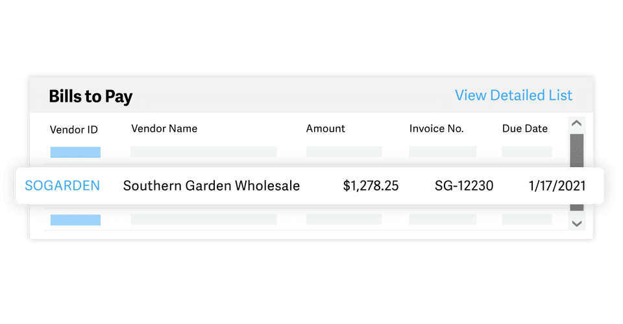This screenshot has height=324, width=623.
Task: Select invoice number SG-12230
Action: (x=464, y=186)
